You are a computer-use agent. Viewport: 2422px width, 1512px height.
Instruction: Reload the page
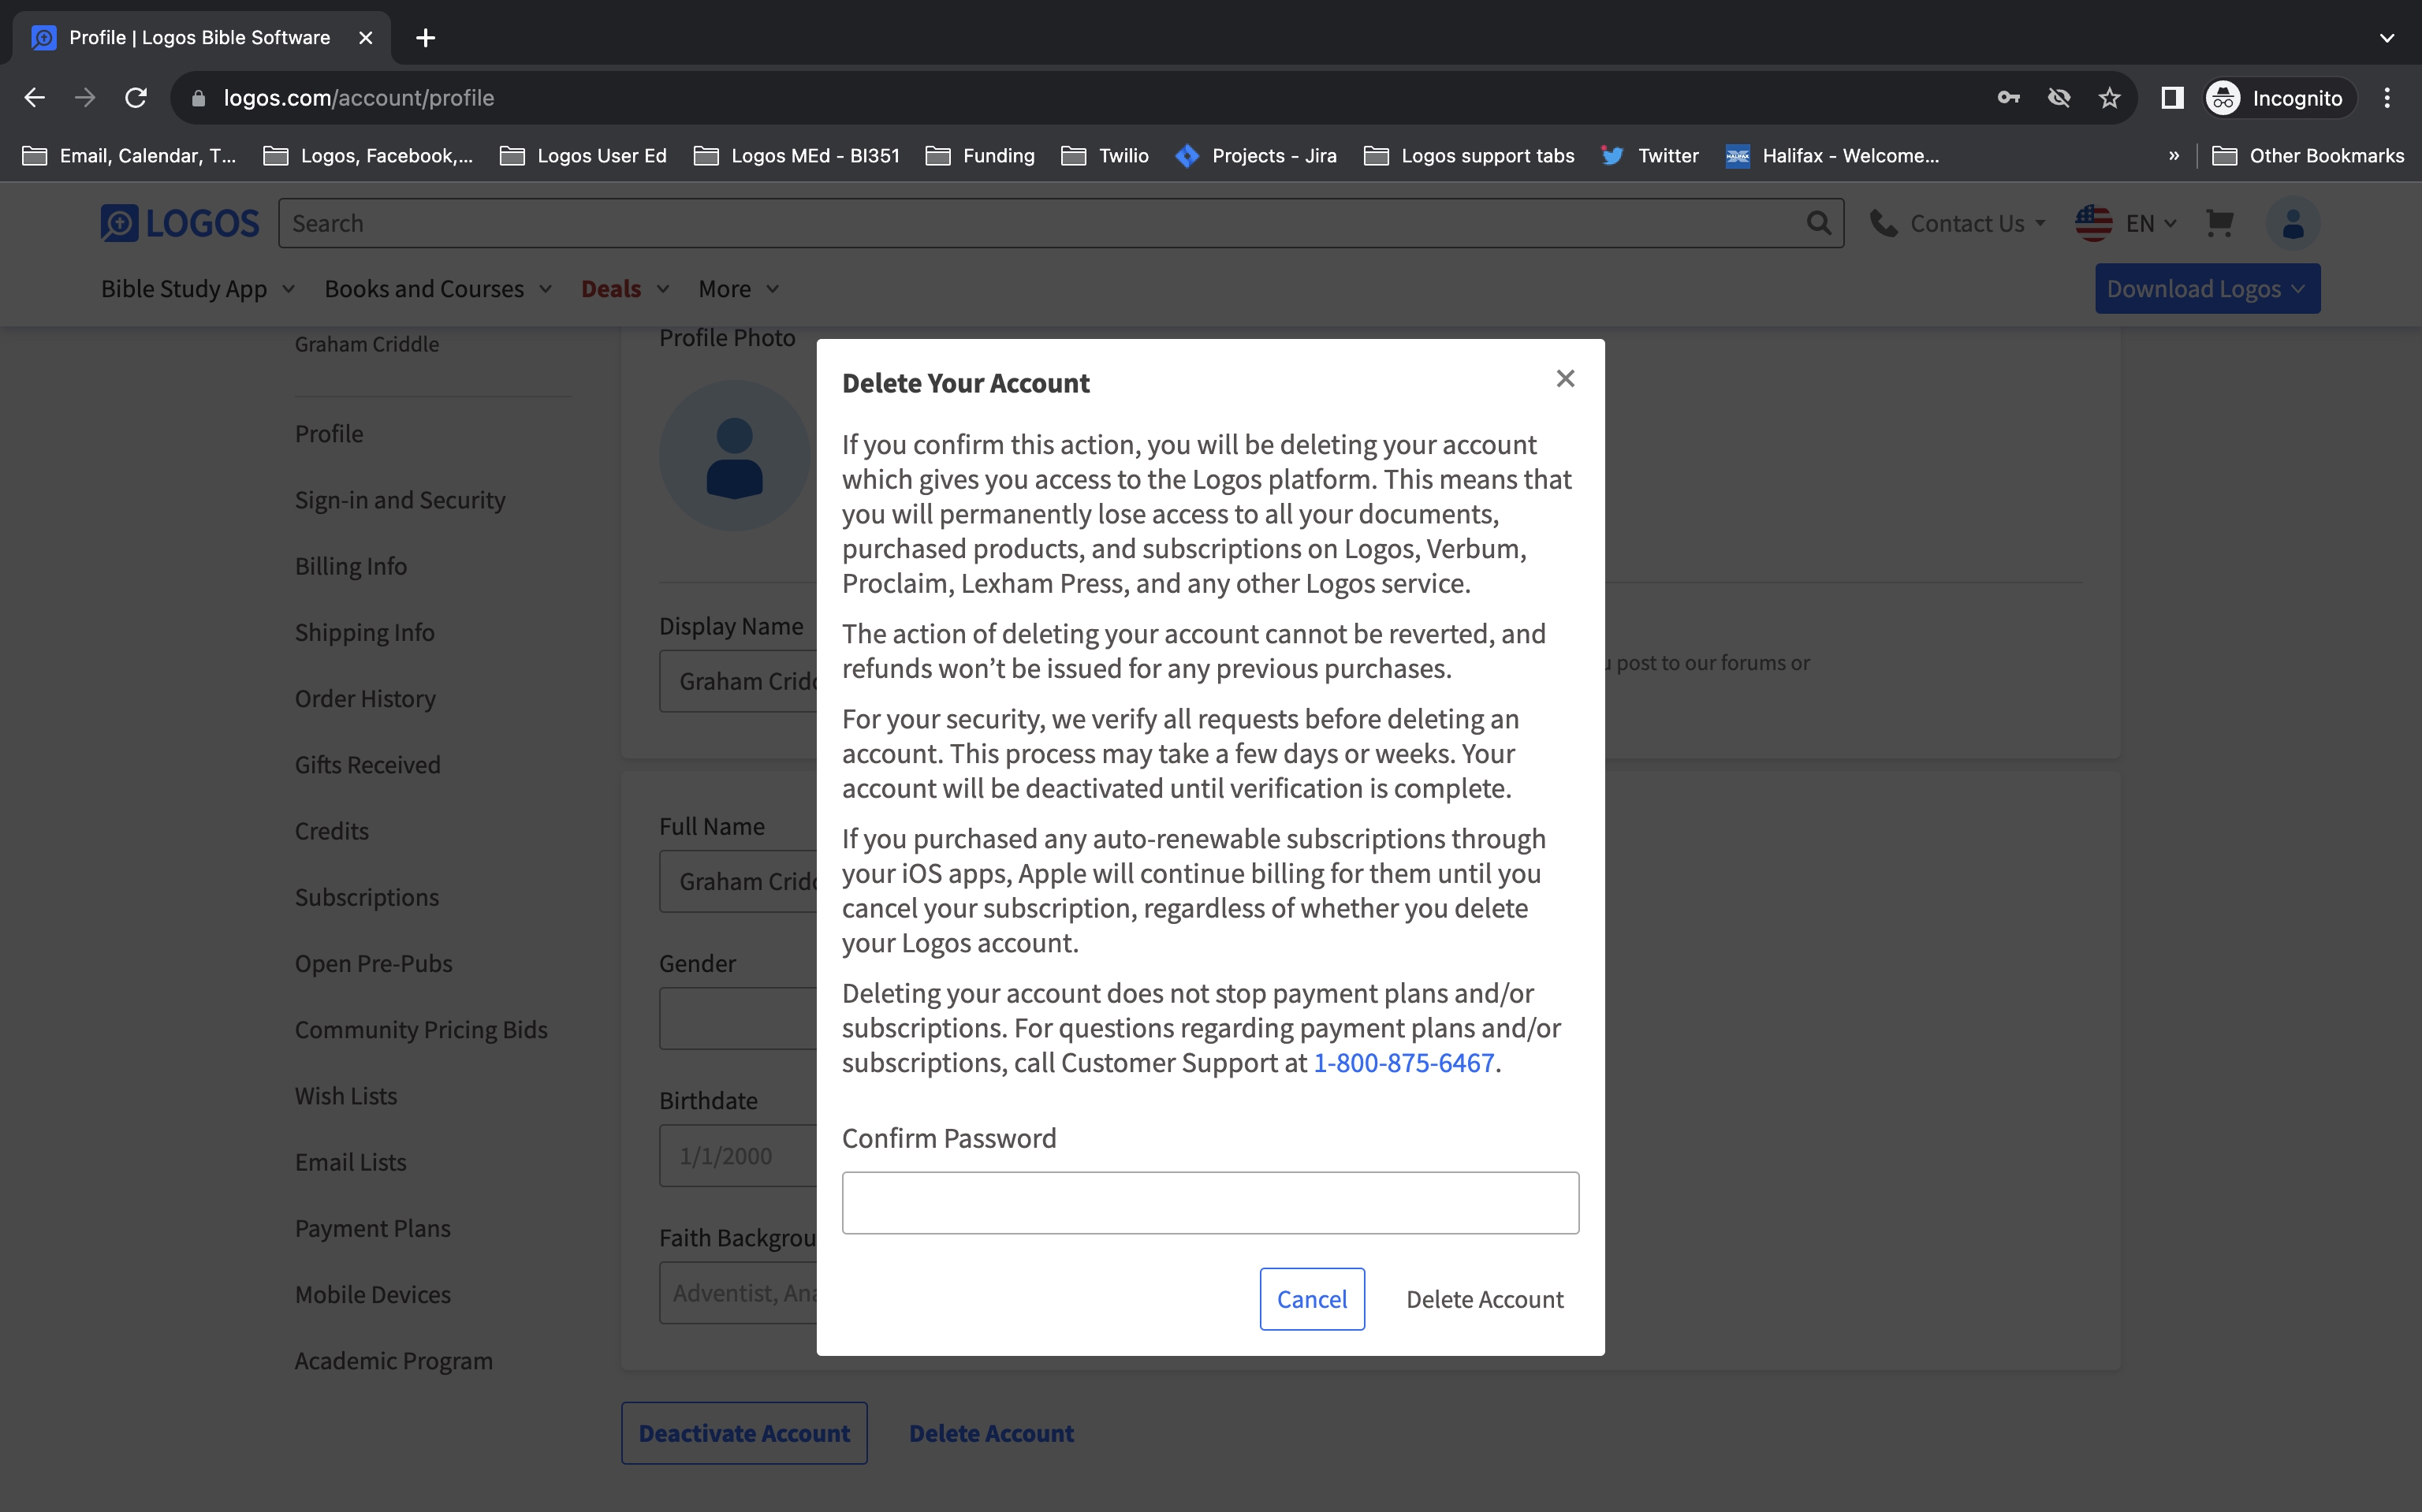[x=136, y=98]
